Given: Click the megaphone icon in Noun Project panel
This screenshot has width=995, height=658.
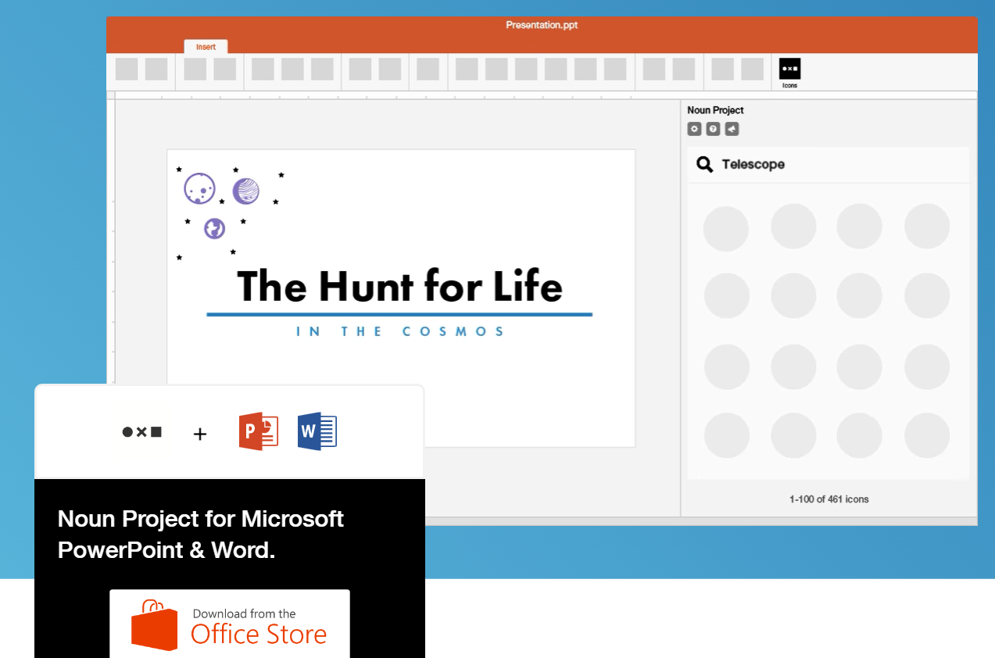Looking at the screenshot, I should point(732,129).
